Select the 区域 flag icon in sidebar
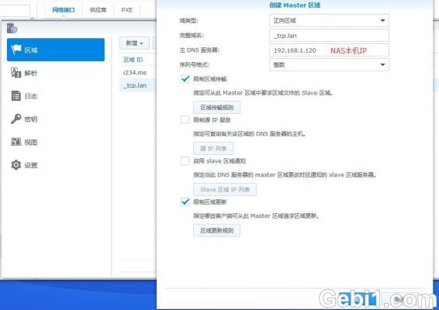The width and height of the screenshot is (439, 310). tap(16, 50)
